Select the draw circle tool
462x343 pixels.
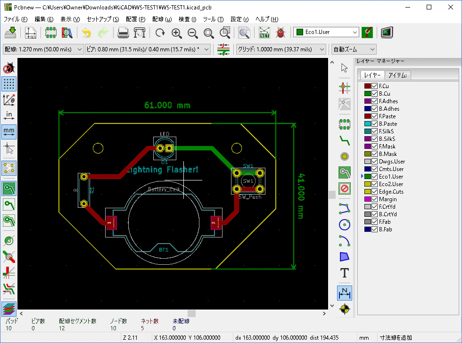click(345, 225)
